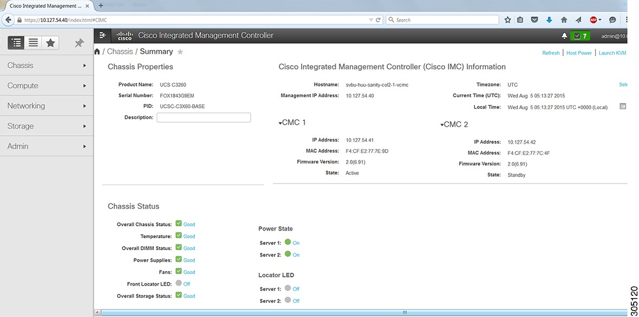Image resolution: width=639 pixels, height=317 pixels.
Task: Open the favorites star view in sidebar
Action: (50, 42)
